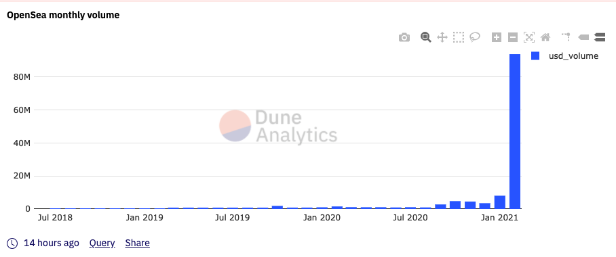
Task: Select the Zoom magnifier tool
Action: pyautogui.click(x=426, y=38)
